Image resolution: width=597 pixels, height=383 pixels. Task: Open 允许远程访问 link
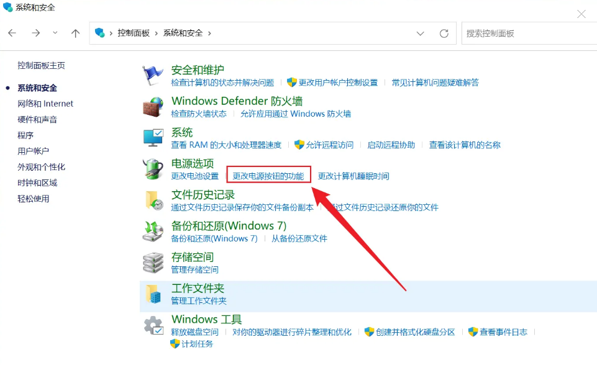point(330,145)
